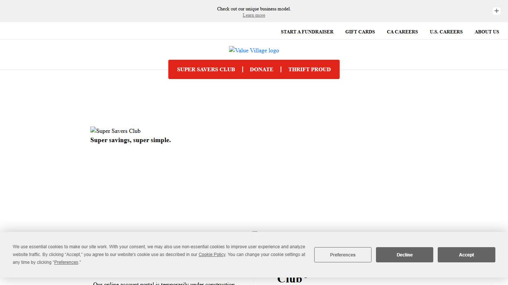Click the Value Village logo

[254, 50]
